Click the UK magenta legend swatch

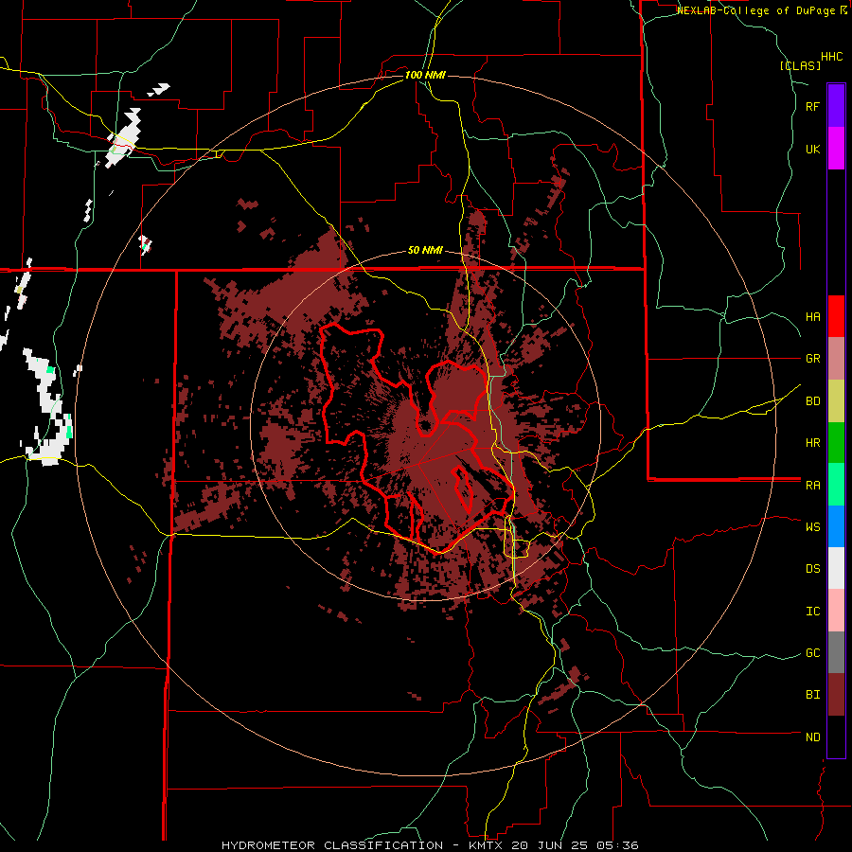[x=836, y=149]
